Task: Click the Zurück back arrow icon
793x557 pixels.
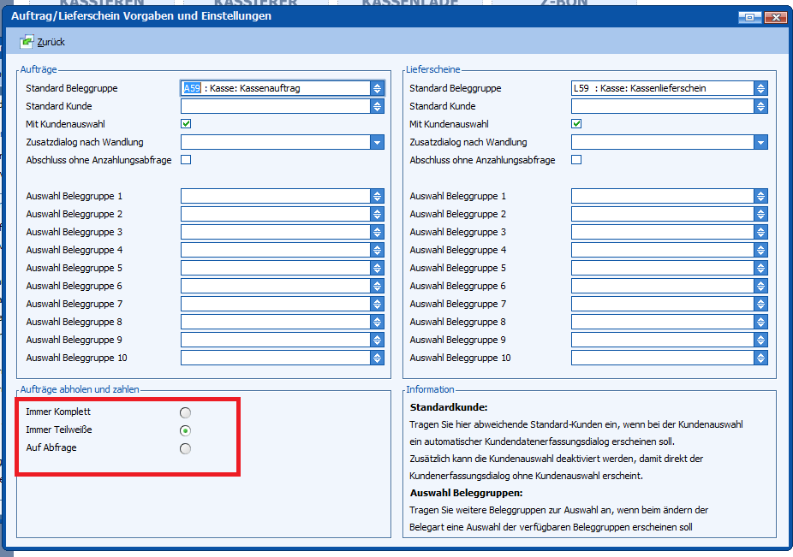Action: [x=27, y=42]
